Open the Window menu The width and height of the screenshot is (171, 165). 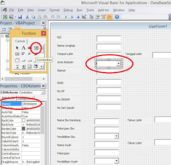(x=119, y=10)
